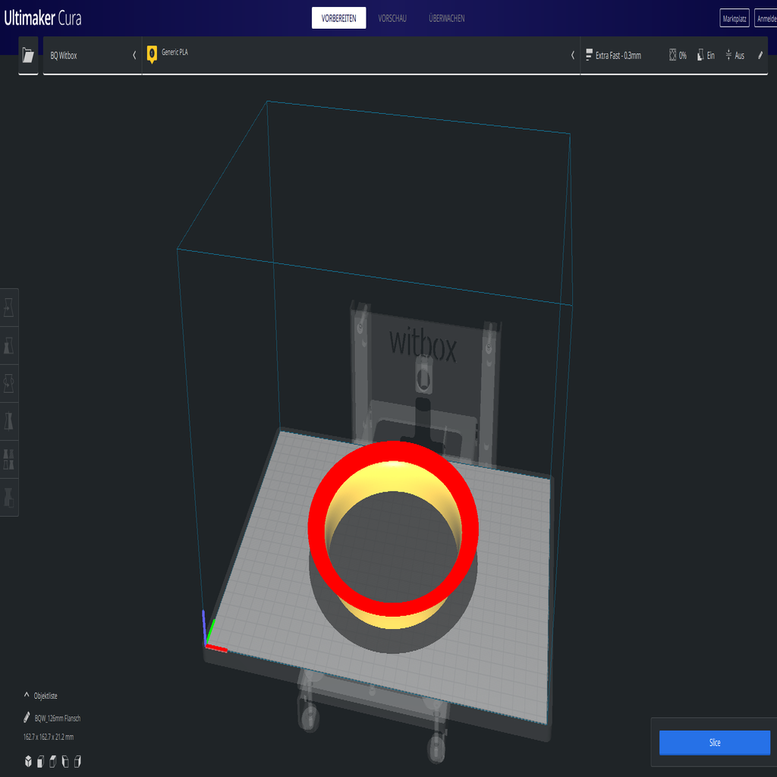Switch to the ÜBERWACHEN tab
This screenshot has width=777, height=777.
[446, 18]
